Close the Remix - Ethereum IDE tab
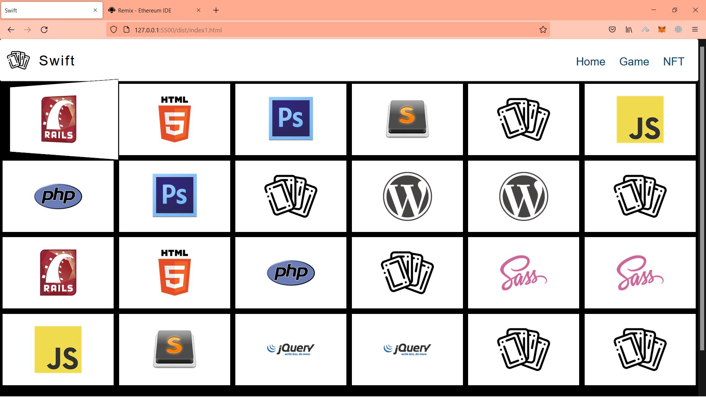This screenshot has width=706, height=397. [199, 10]
